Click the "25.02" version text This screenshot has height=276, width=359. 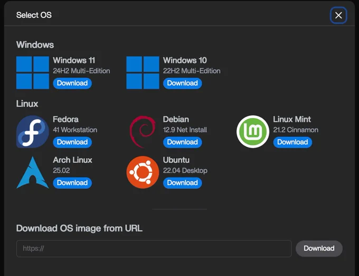click(x=61, y=171)
